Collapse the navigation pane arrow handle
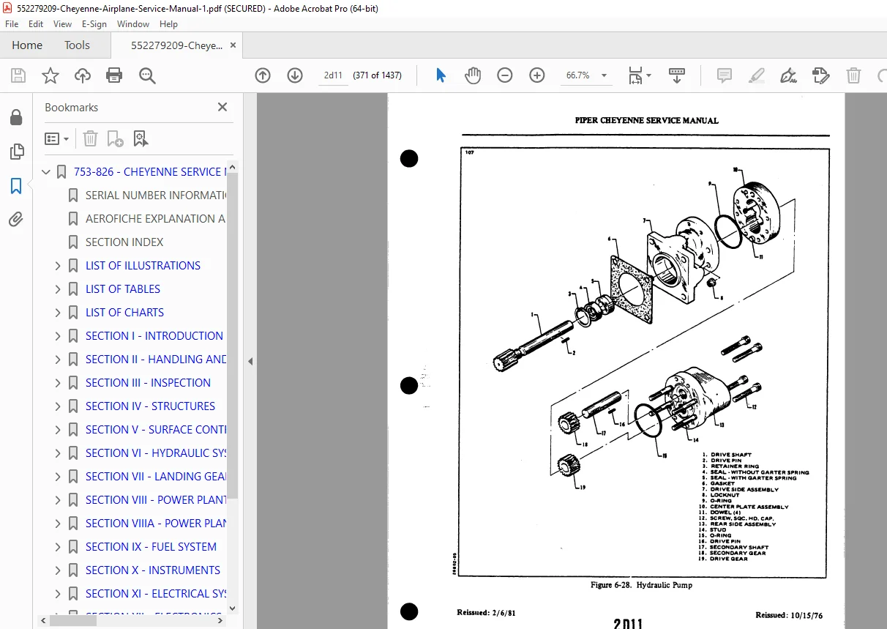 point(250,361)
